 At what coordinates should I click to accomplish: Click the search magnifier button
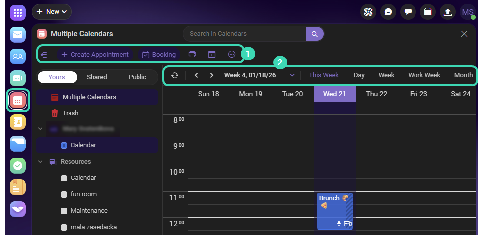click(314, 34)
